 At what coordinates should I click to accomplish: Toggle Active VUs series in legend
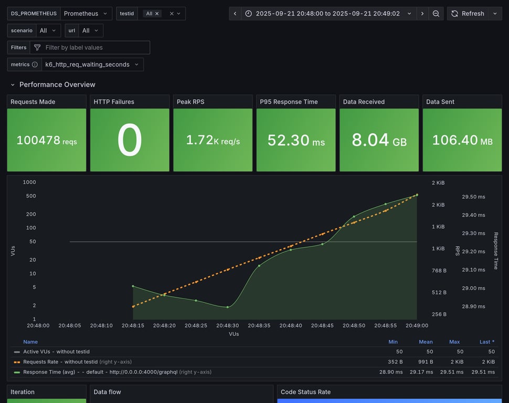point(56,352)
